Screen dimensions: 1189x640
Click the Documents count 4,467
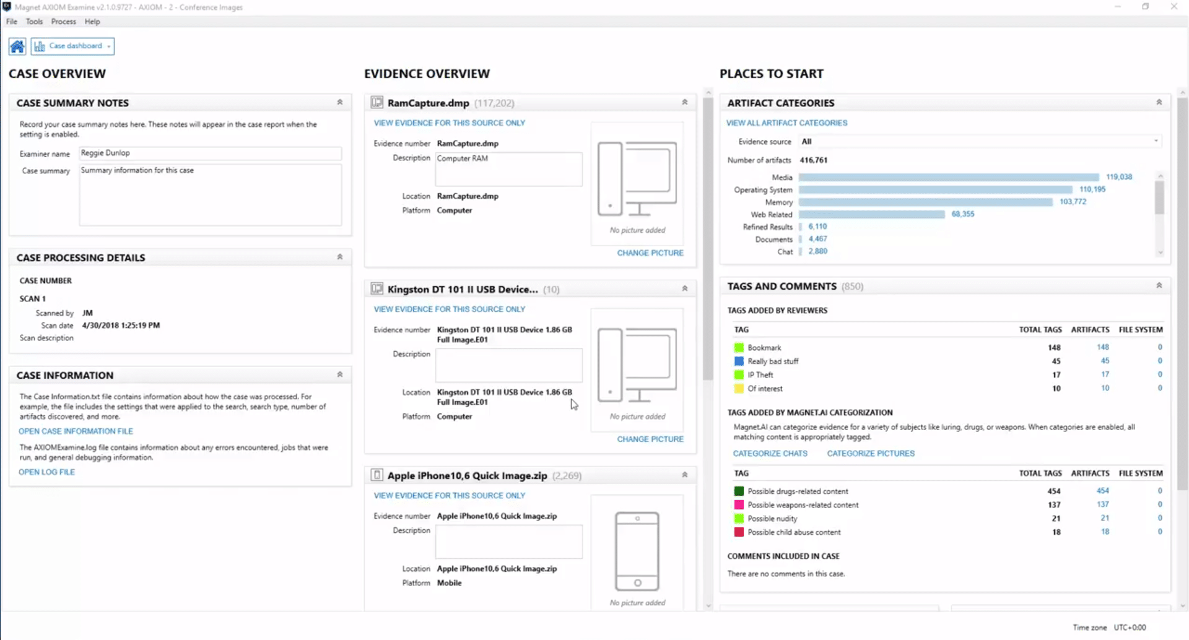[x=817, y=239]
